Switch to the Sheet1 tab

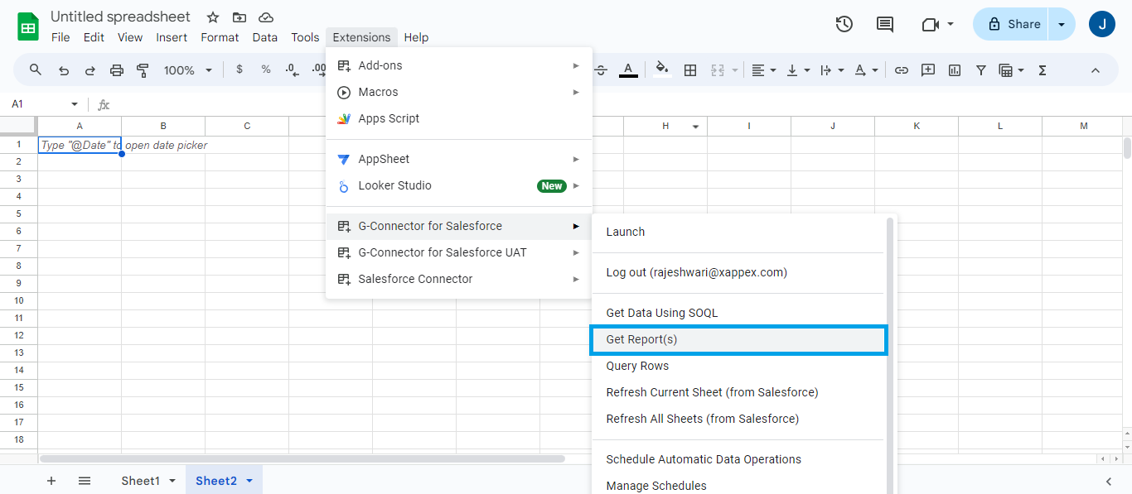[139, 480]
